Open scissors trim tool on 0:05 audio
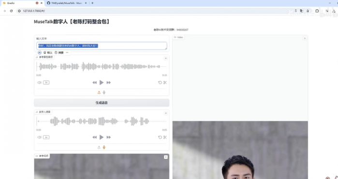The width and height of the screenshot is (338, 179). click(165, 137)
